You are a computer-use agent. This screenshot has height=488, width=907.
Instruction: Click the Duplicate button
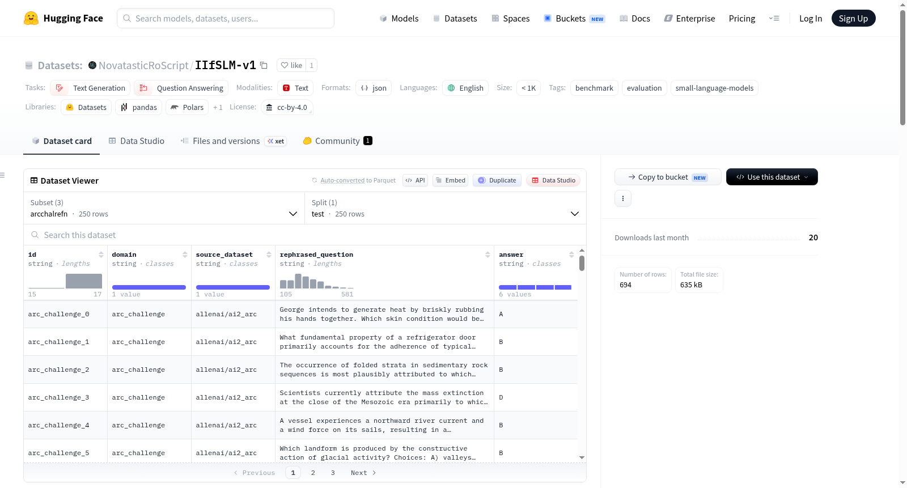click(x=497, y=180)
